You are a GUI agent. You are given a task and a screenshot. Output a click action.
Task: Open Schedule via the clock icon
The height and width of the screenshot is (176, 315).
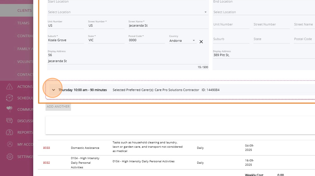[9, 98]
